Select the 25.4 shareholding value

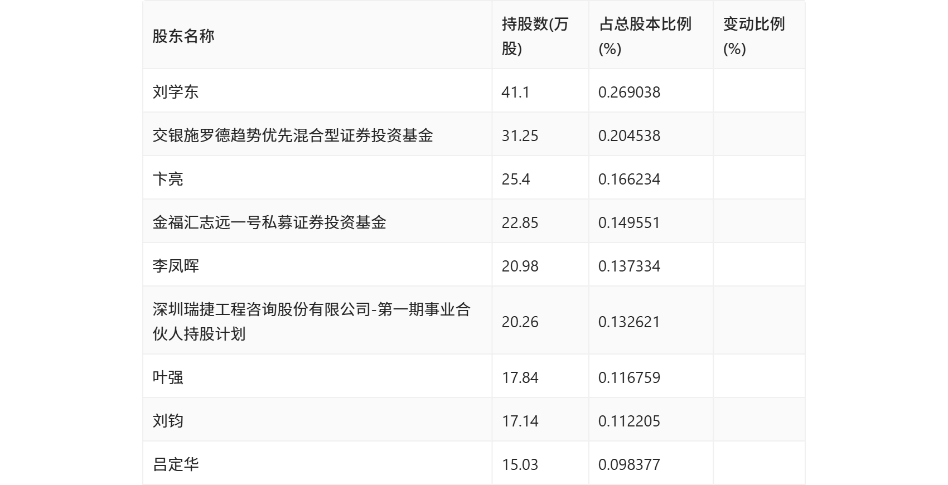coord(516,179)
